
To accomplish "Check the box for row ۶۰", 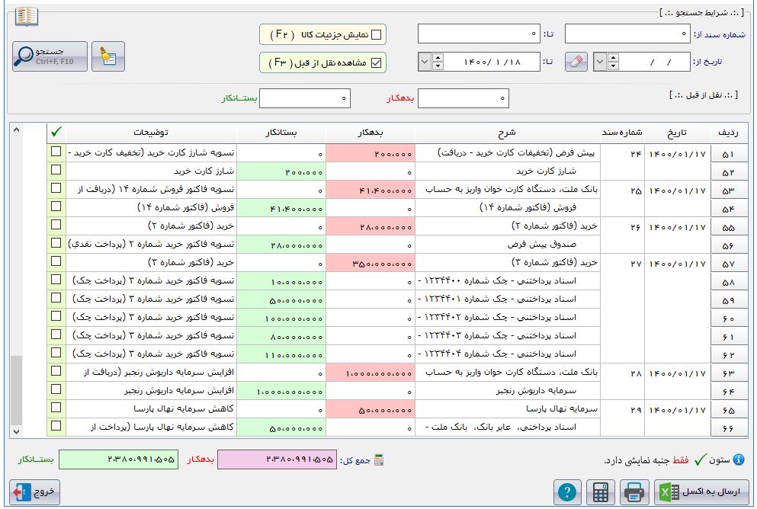I will pos(56,316).
